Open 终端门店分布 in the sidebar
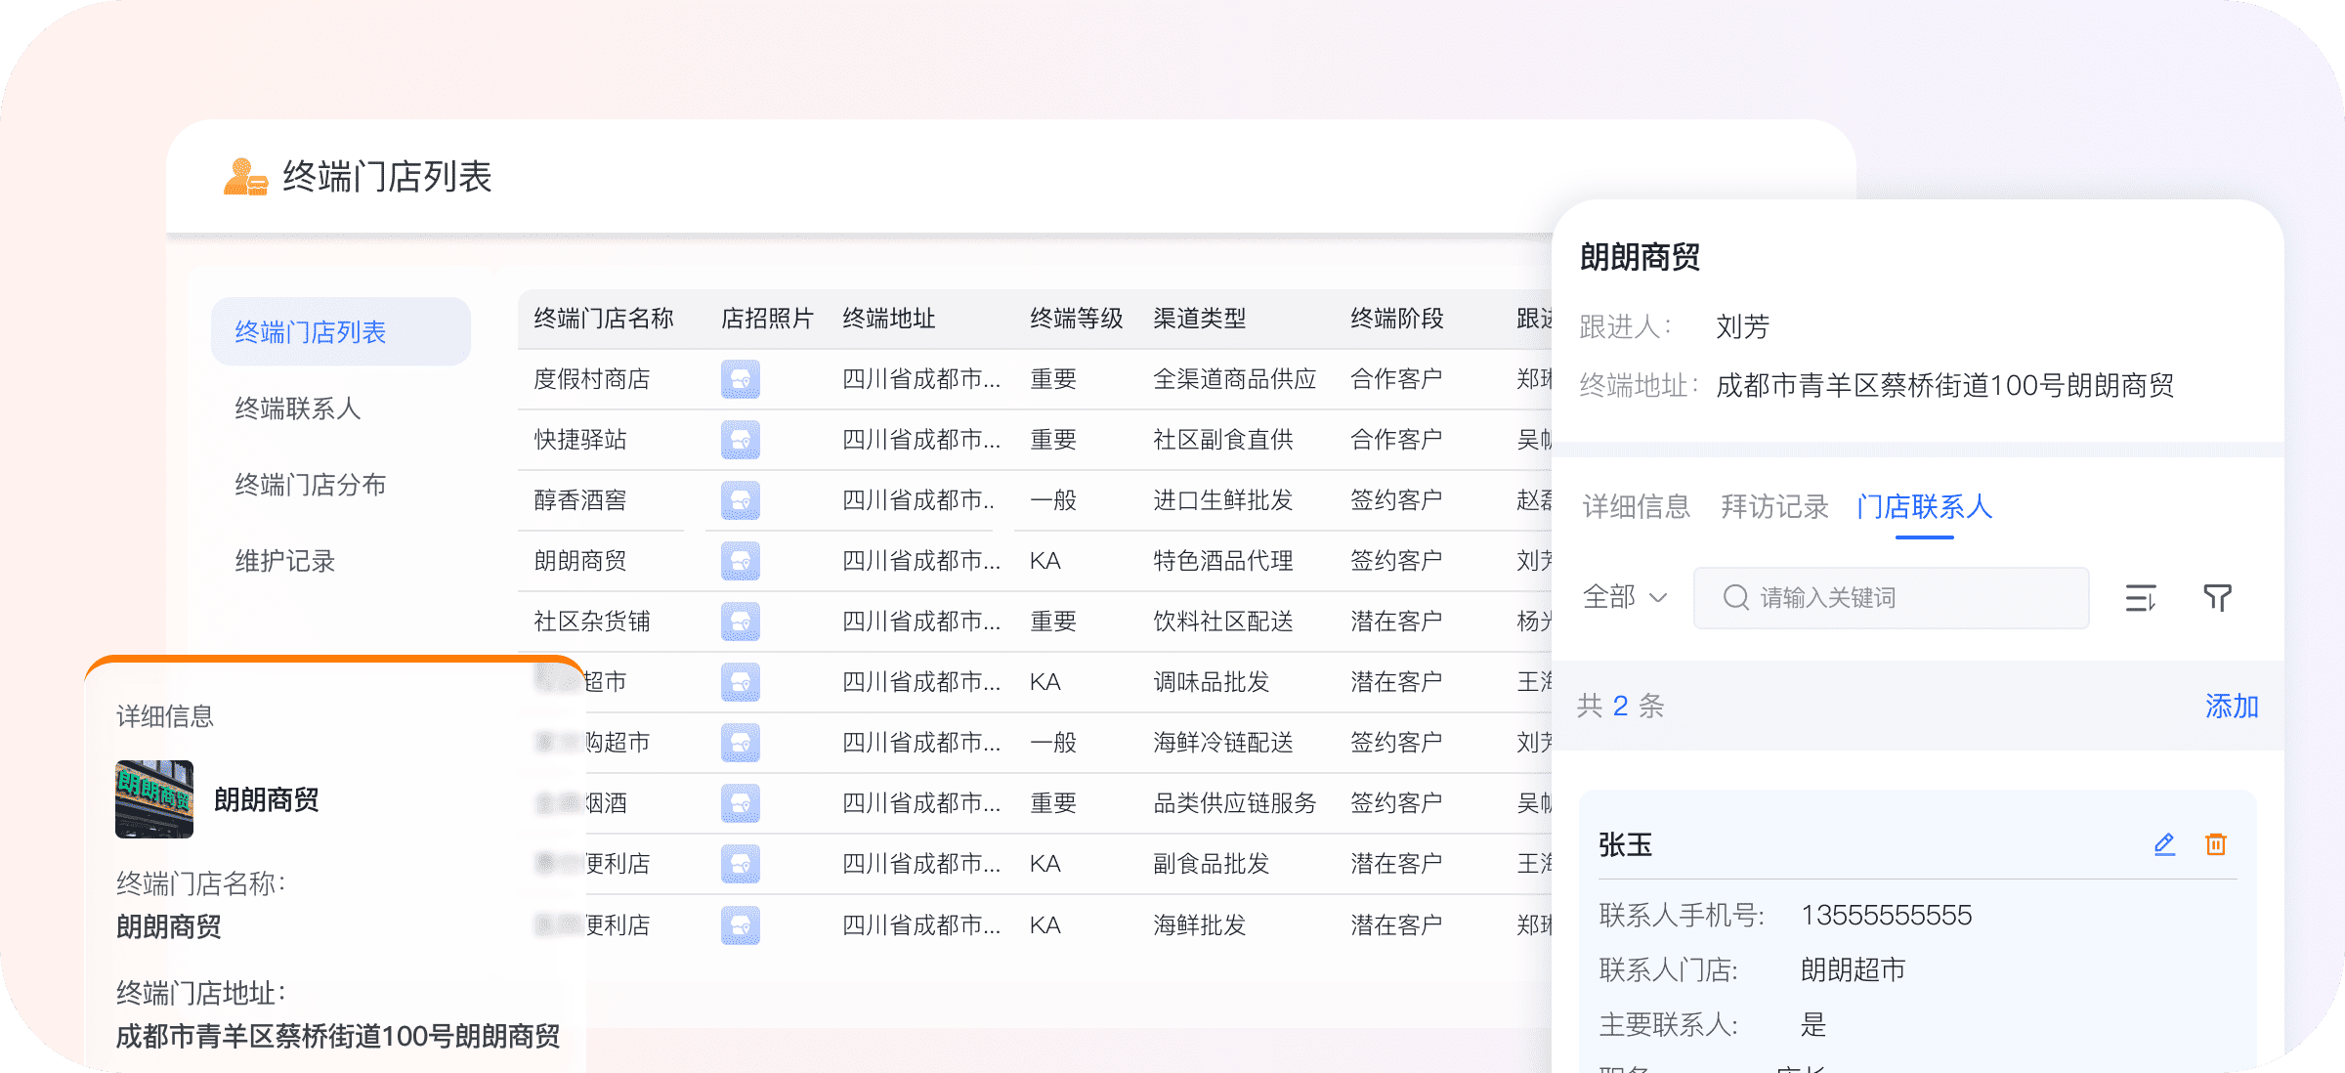The image size is (2345, 1073). pos(310,485)
